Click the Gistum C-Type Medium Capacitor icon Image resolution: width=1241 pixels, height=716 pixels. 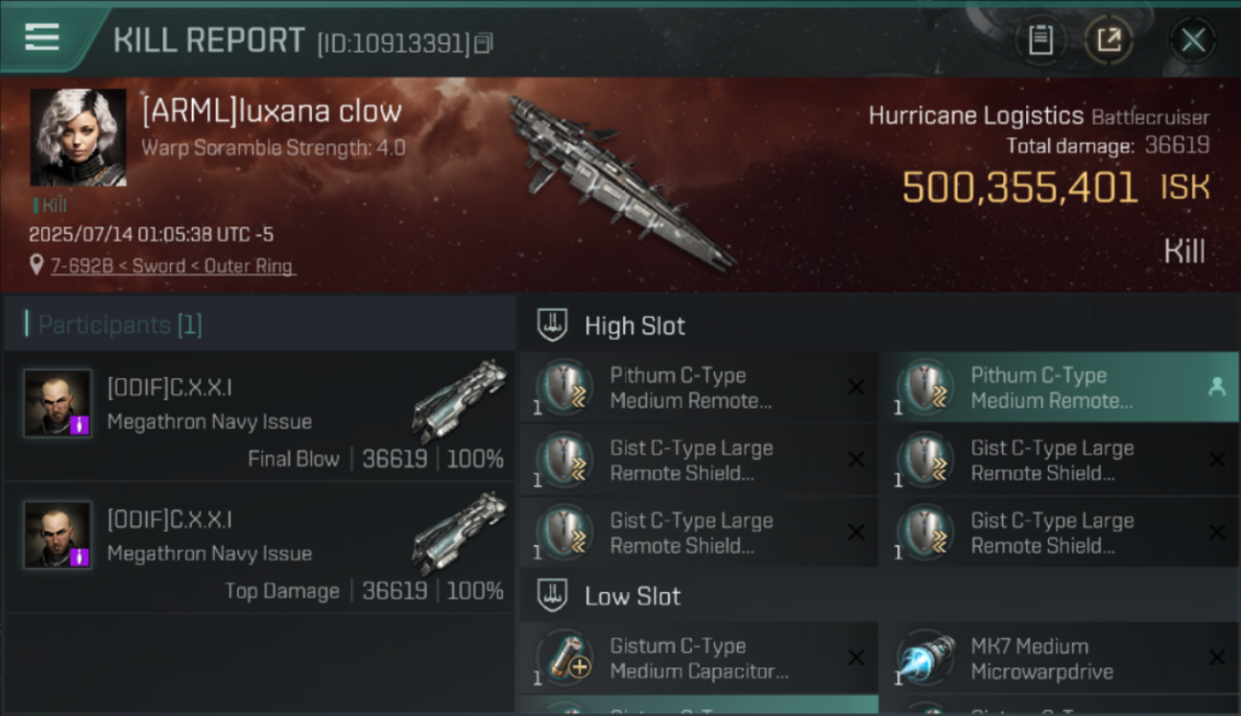pos(565,658)
